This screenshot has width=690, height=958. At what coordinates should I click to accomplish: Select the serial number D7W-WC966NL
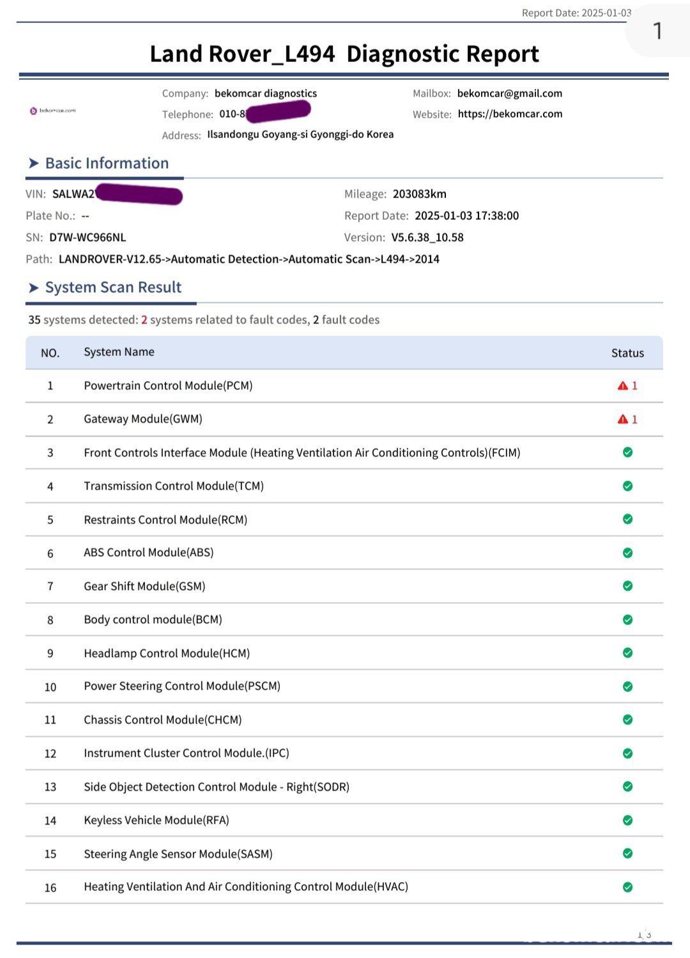[x=88, y=237]
